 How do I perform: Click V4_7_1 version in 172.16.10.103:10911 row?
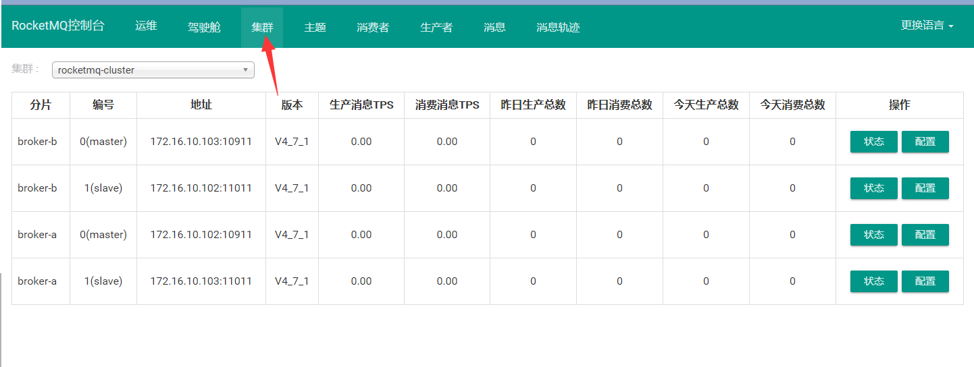[x=292, y=142]
